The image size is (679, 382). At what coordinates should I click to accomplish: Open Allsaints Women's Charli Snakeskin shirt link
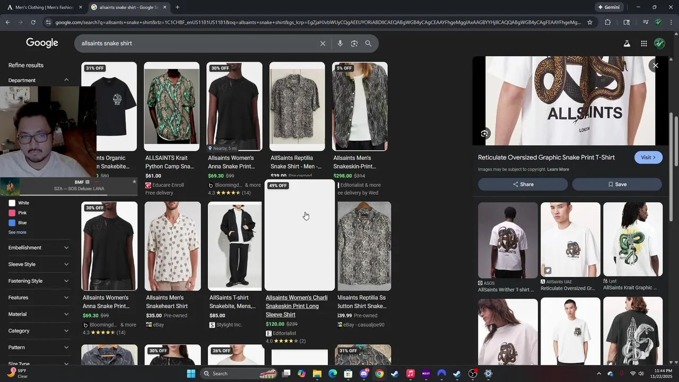point(297,306)
